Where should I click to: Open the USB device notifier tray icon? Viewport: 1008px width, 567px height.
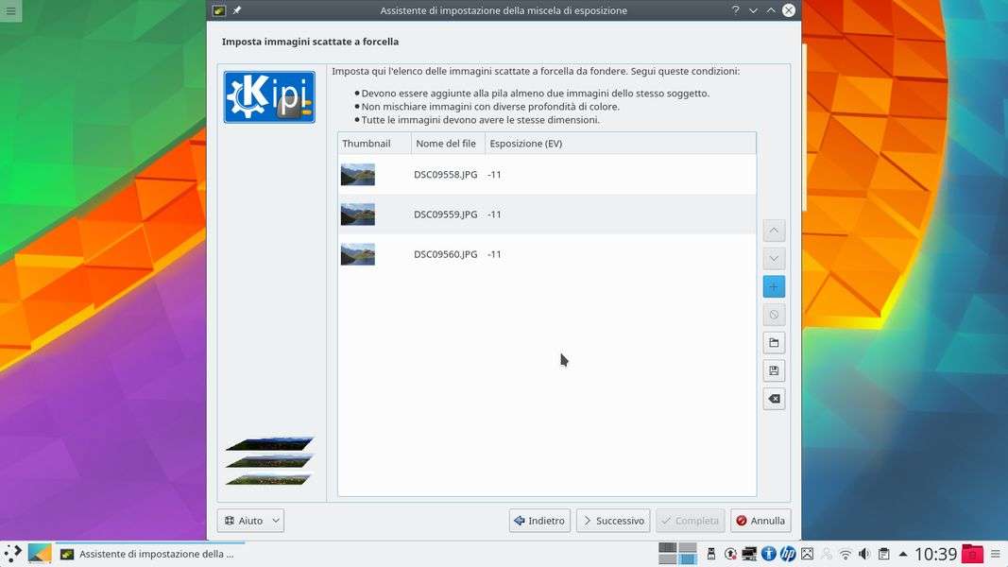711,554
